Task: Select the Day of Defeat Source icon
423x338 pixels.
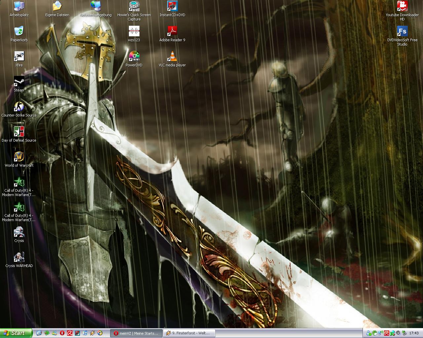Action: point(19,135)
